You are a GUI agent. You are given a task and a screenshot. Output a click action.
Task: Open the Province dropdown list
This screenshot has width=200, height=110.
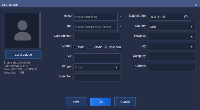[171, 37]
